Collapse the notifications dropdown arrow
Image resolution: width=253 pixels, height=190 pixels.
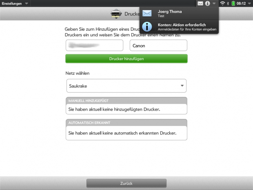pyautogui.click(x=214, y=3)
